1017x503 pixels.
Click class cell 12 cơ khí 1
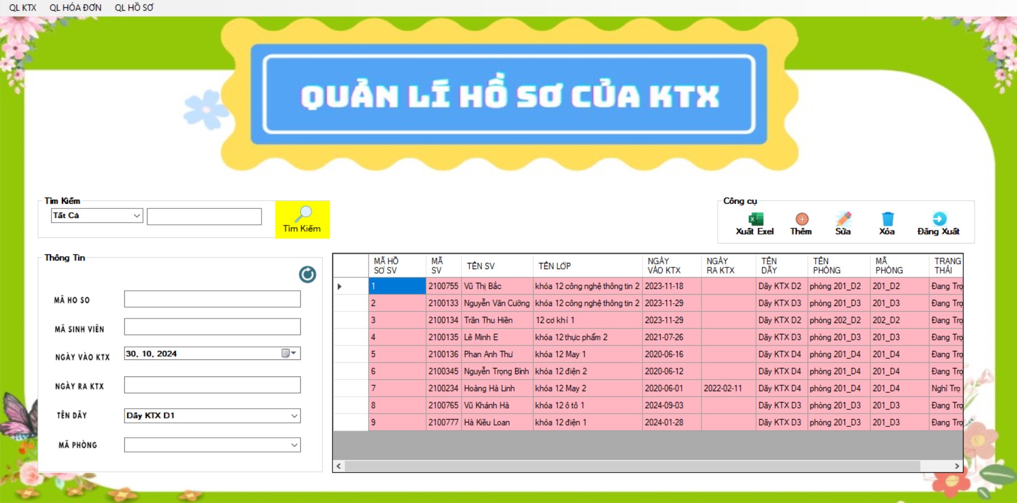587,320
